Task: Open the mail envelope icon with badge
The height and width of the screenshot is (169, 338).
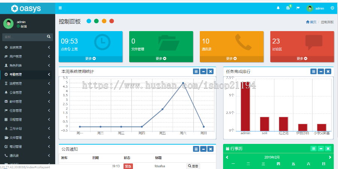Action: (288, 8)
